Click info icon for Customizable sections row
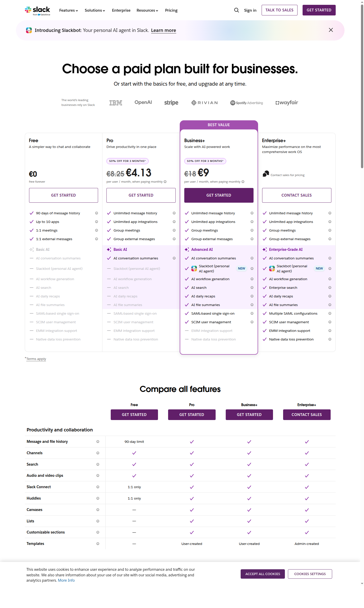 pyautogui.click(x=98, y=532)
